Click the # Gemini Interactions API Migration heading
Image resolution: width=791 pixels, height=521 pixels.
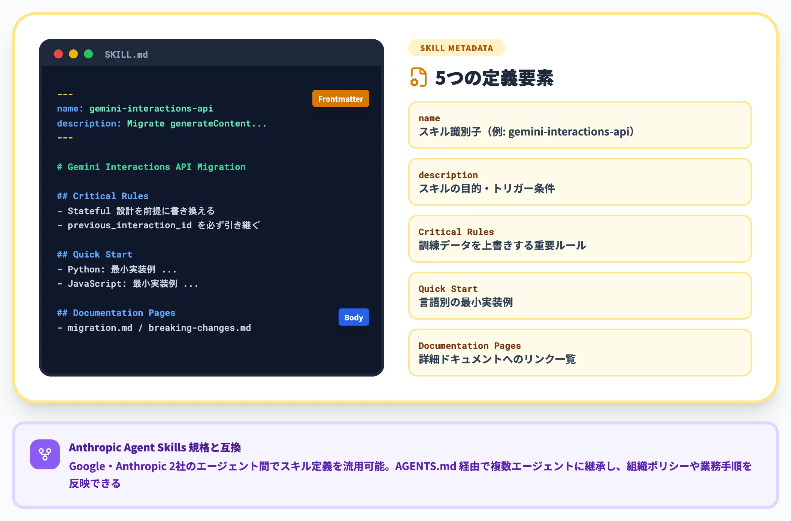pyautogui.click(x=151, y=167)
